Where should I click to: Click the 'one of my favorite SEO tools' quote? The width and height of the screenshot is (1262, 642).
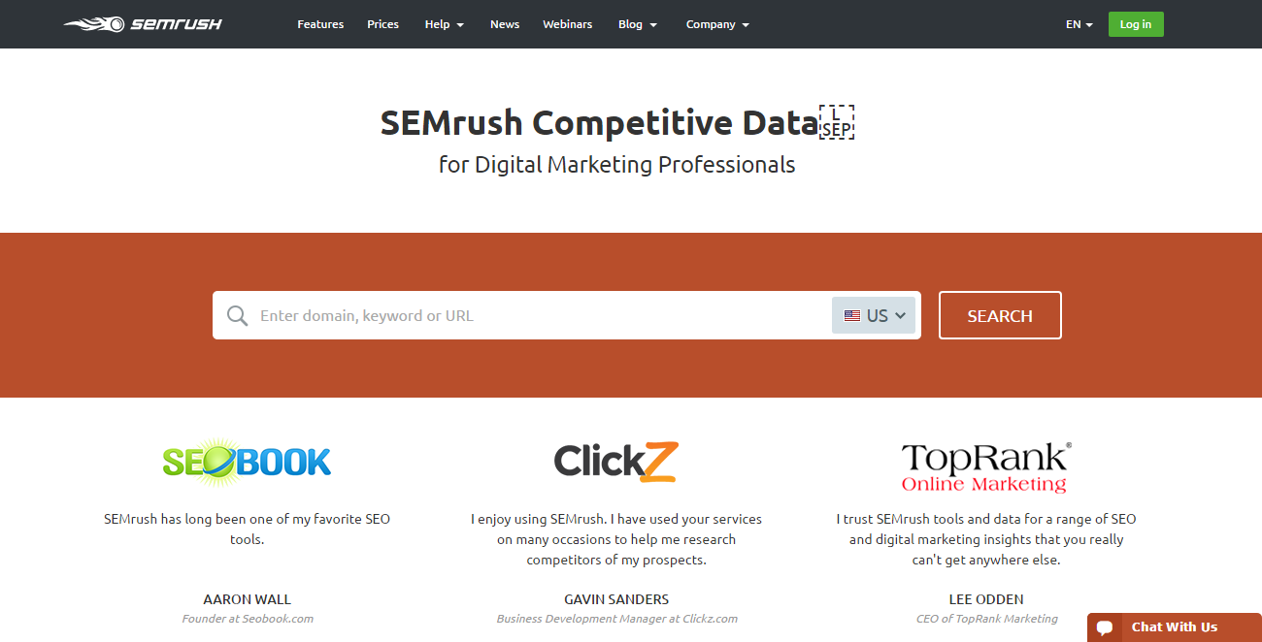(247, 530)
